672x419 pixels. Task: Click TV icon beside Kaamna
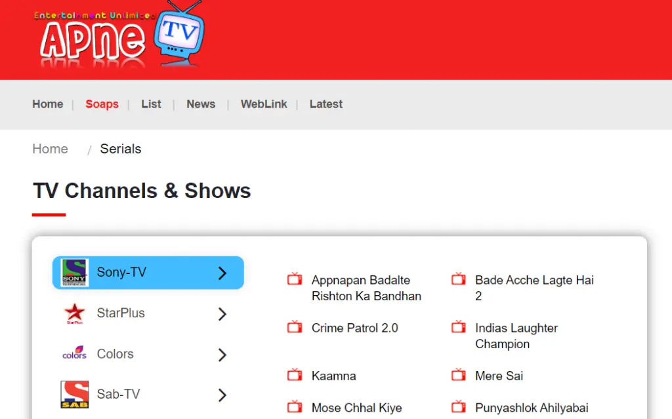(295, 375)
